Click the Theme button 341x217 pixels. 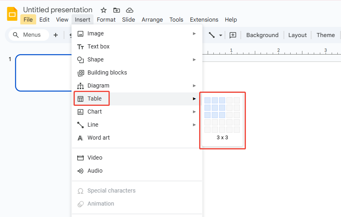(326, 35)
